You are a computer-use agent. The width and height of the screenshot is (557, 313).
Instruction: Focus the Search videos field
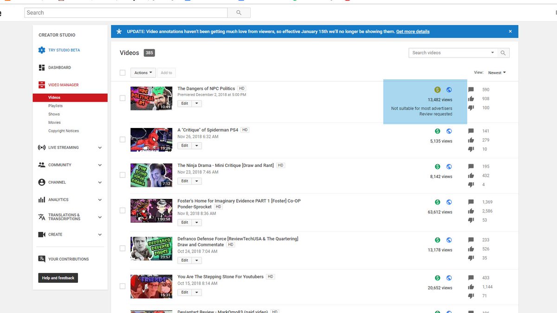point(449,53)
